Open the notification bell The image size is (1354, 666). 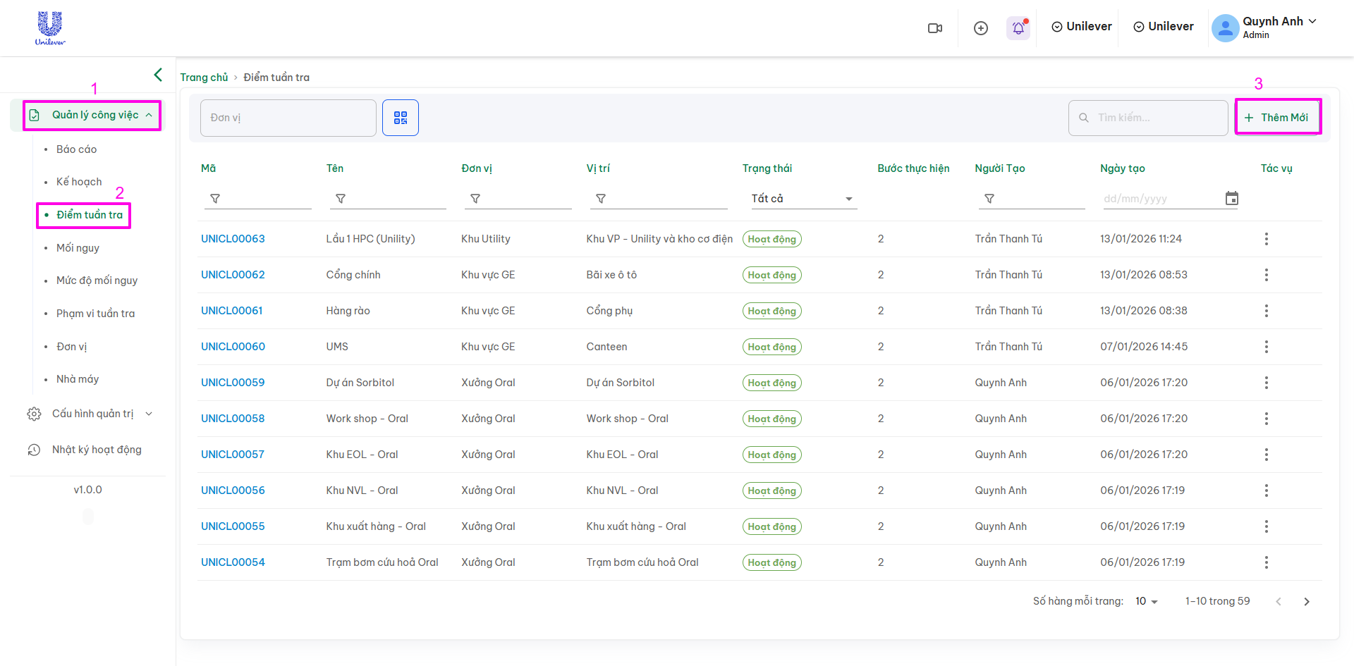click(1018, 28)
